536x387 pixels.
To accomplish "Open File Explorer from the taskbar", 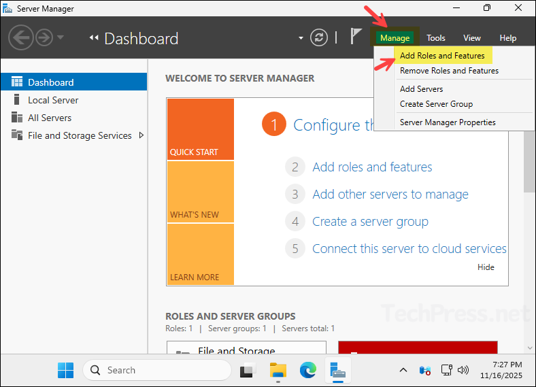I will 278,370.
